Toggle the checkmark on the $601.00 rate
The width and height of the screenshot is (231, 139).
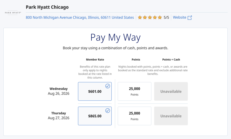[108, 86]
